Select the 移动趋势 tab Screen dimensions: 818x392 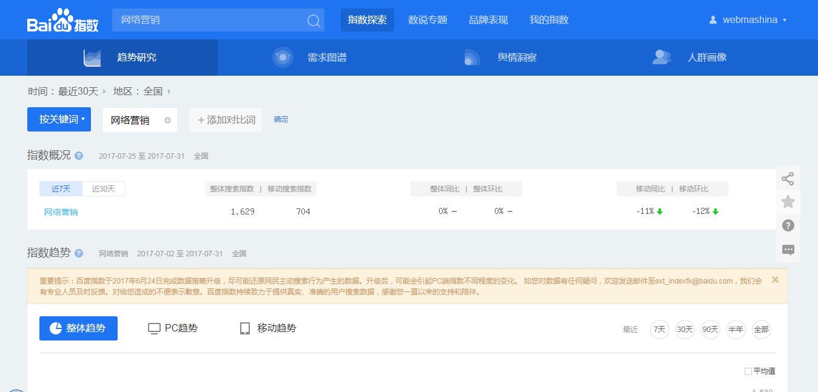click(x=268, y=328)
